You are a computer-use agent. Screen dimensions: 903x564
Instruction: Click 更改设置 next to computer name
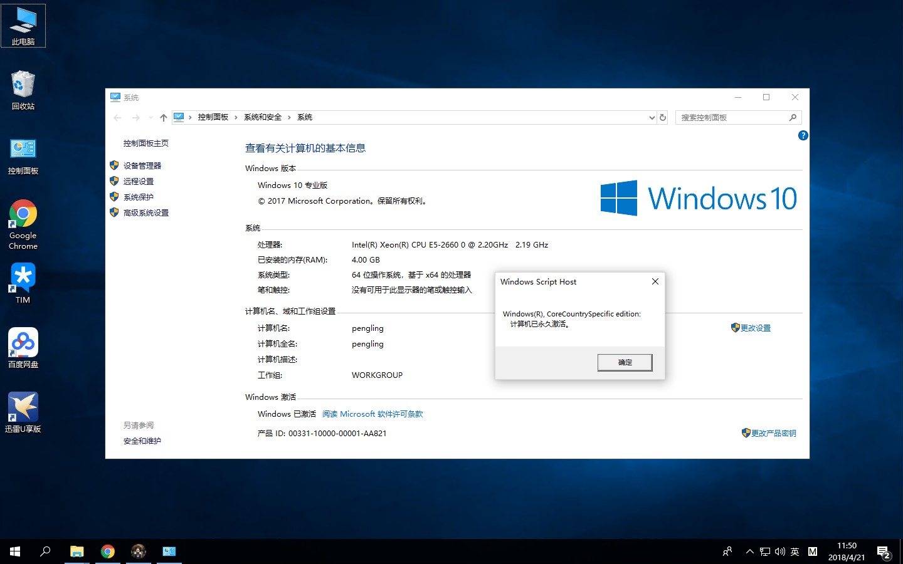tap(755, 328)
